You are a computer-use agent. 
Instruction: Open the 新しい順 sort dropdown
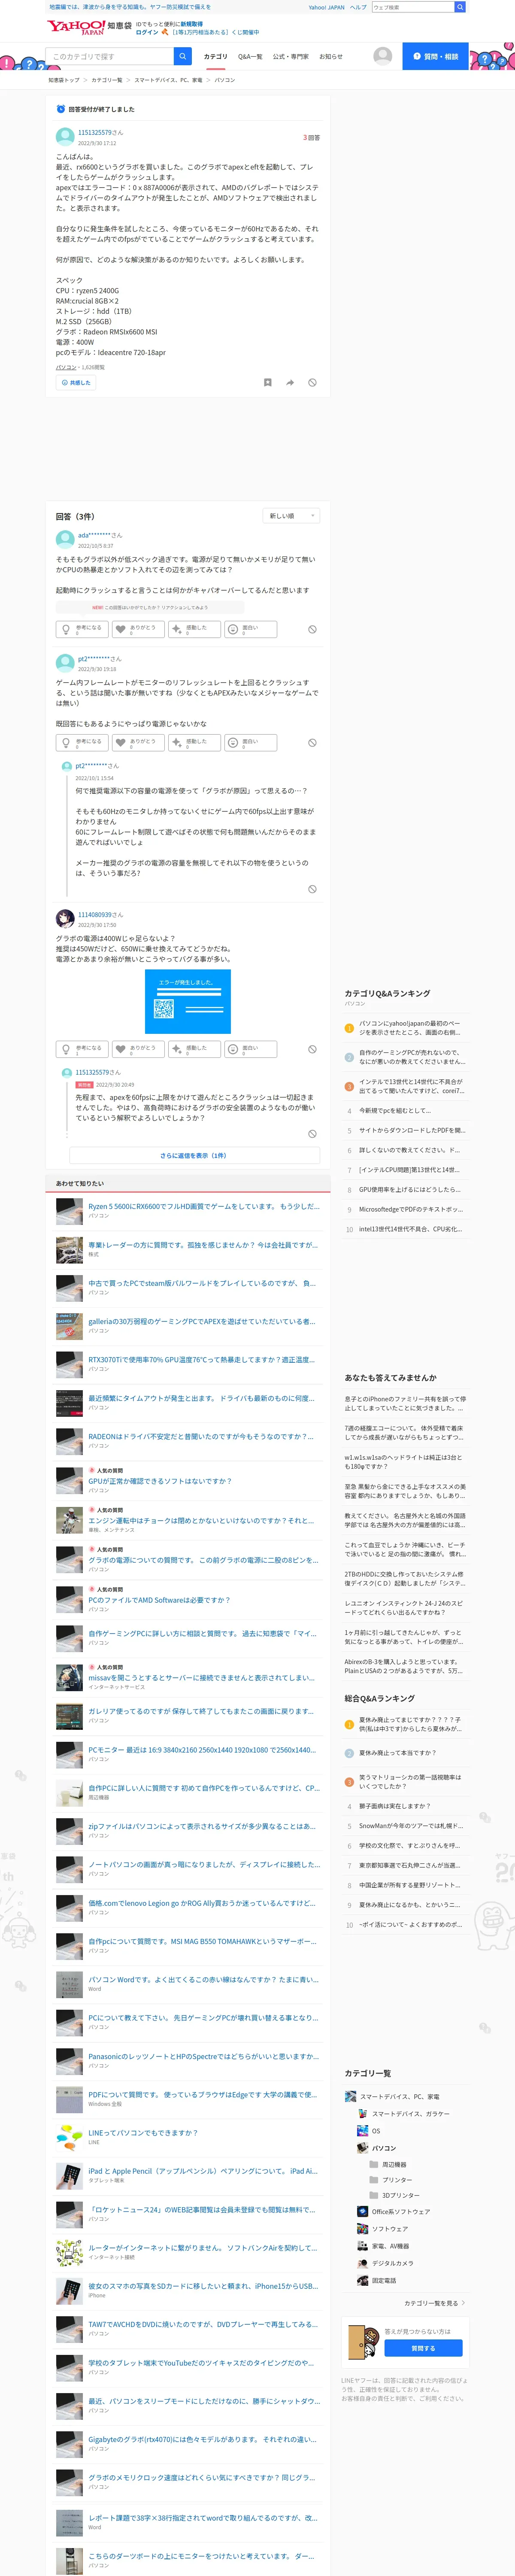[x=291, y=516]
